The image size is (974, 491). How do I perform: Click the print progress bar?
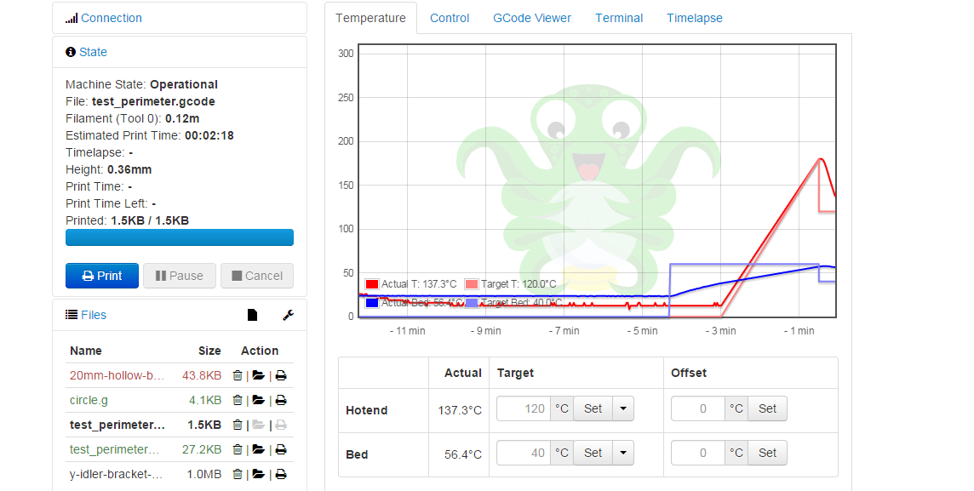point(180,237)
